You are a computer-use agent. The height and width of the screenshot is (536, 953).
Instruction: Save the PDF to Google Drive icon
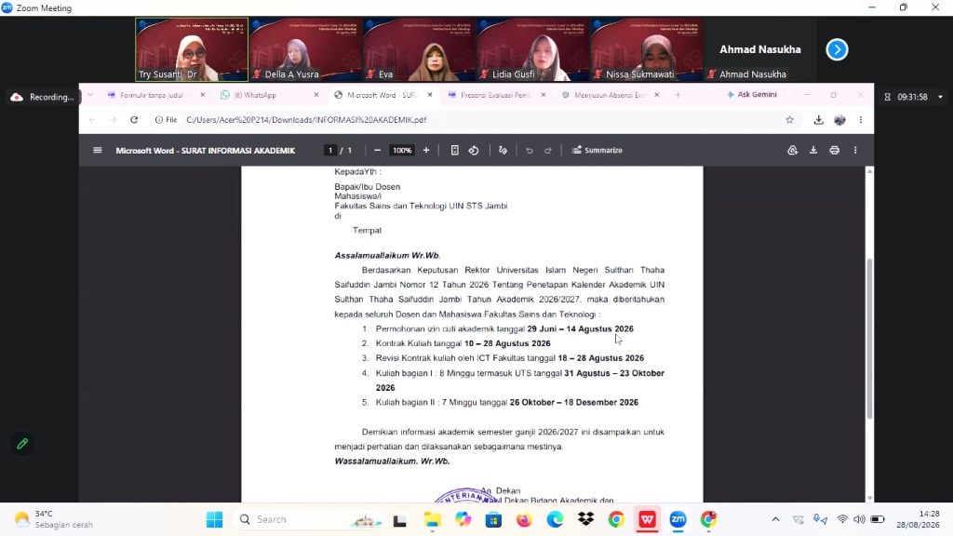(x=793, y=150)
